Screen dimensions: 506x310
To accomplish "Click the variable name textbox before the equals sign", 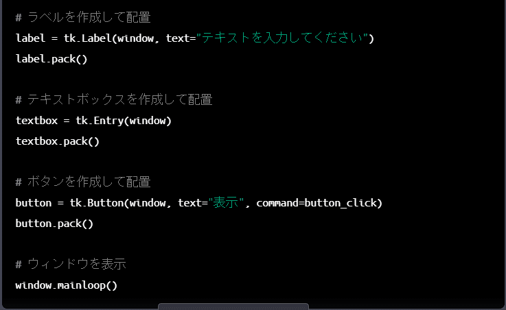I will point(36,121).
